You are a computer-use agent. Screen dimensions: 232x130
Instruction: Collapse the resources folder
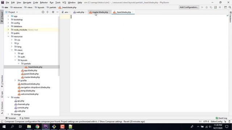click(x=8, y=36)
